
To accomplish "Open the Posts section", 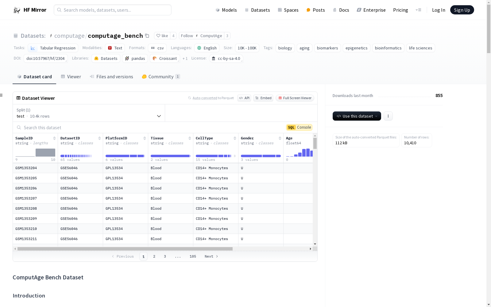I will 315,10.
